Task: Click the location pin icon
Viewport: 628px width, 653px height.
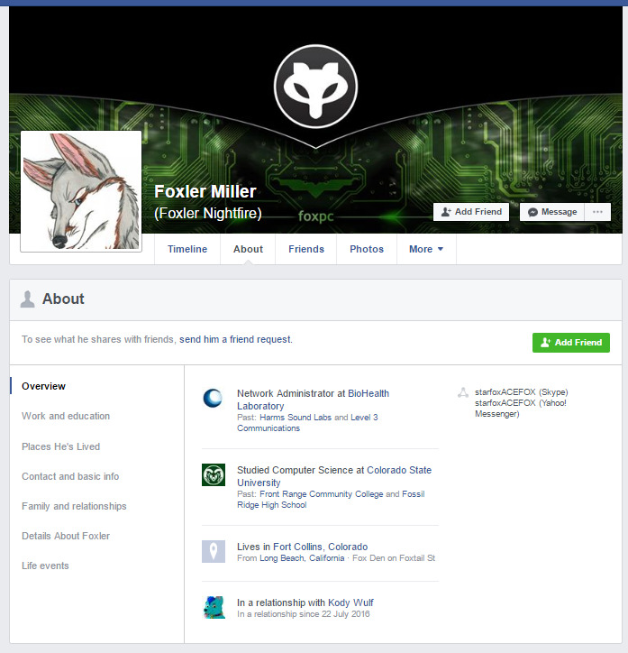Action: click(x=214, y=551)
